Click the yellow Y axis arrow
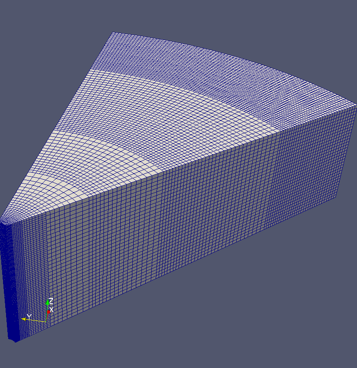Screen dimensions: 357x368 [24, 319]
